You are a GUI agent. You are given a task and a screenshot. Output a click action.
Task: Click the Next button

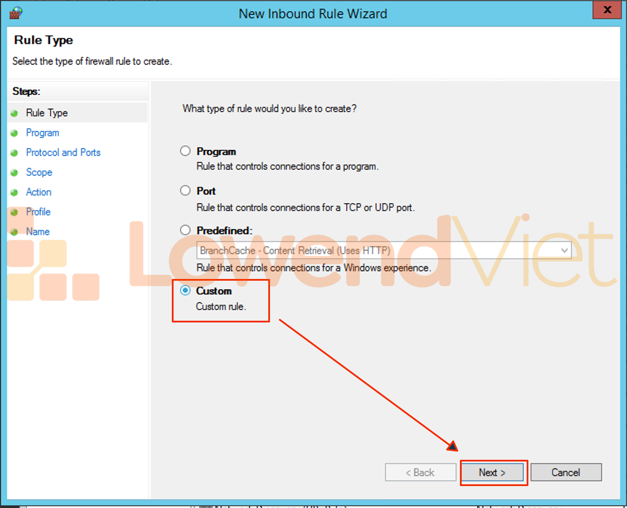click(x=492, y=472)
